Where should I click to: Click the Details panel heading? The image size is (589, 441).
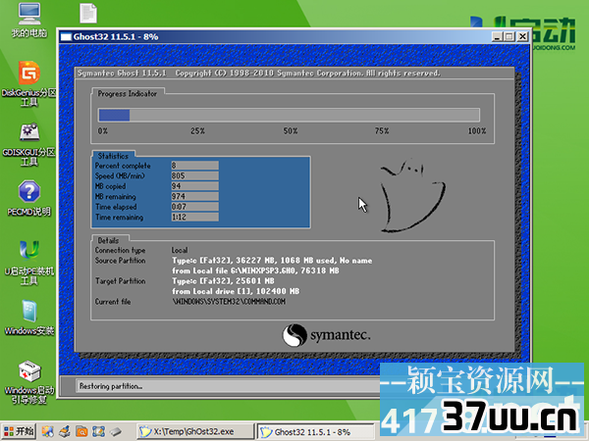[108, 240]
